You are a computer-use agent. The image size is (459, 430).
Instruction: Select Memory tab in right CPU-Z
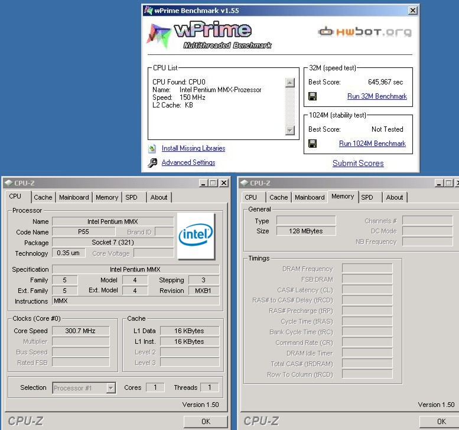click(x=343, y=197)
